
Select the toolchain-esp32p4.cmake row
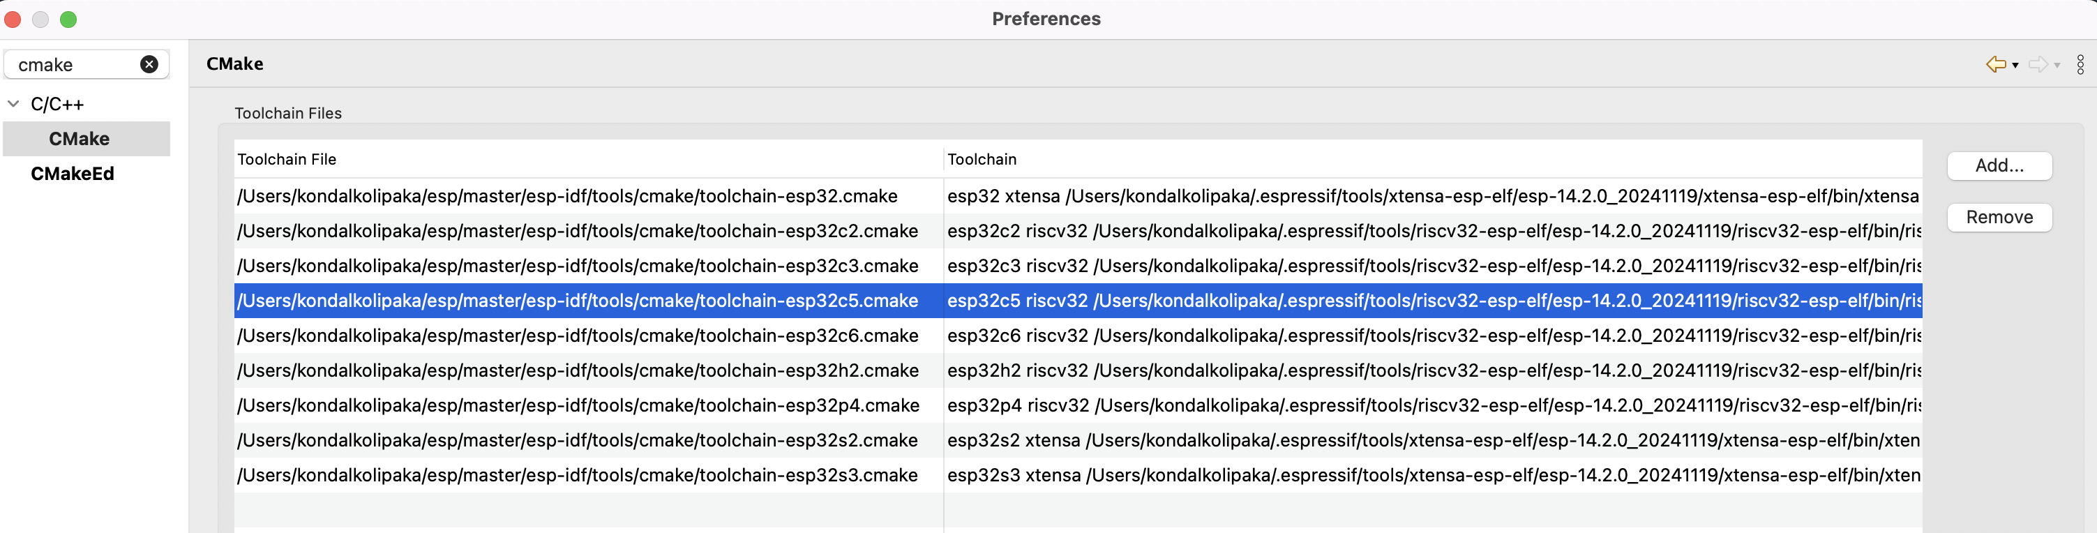578,405
